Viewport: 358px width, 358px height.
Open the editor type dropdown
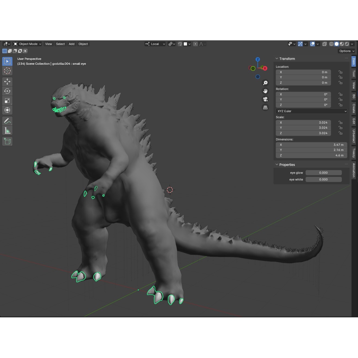(x=7, y=44)
